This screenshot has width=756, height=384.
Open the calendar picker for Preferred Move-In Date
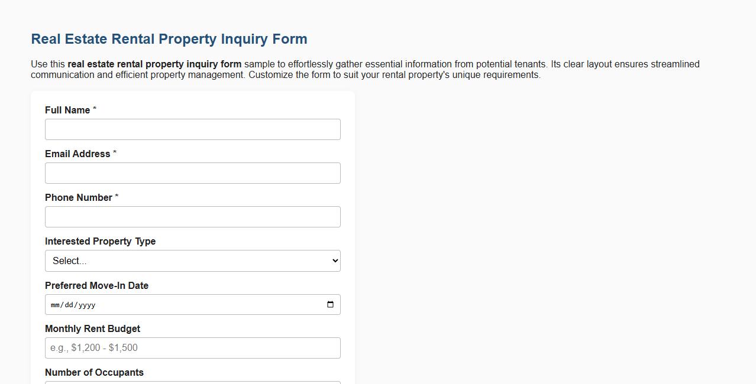click(331, 304)
